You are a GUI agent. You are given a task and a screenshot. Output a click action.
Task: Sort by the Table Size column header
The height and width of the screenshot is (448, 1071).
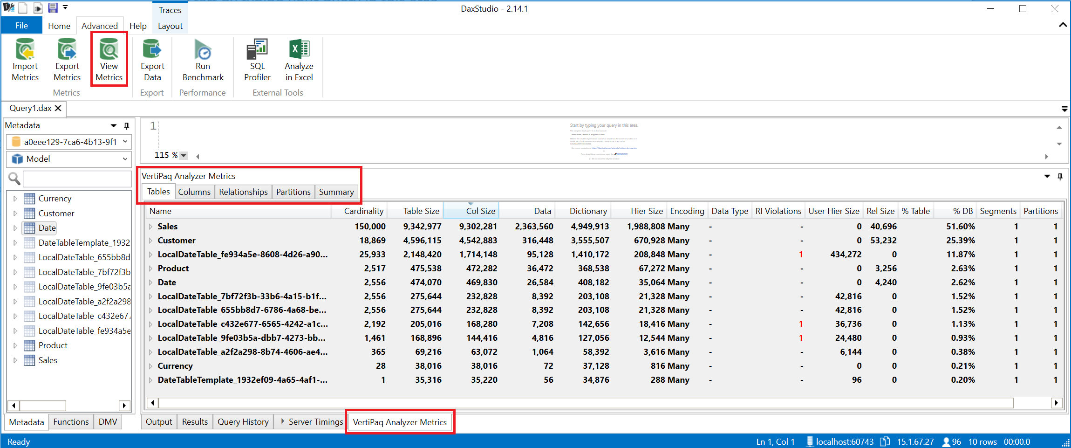click(x=415, y=211)
